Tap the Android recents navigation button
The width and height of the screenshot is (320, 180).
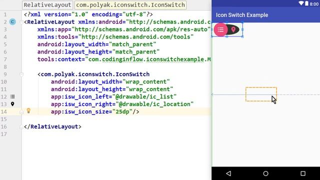coord(303,173)
